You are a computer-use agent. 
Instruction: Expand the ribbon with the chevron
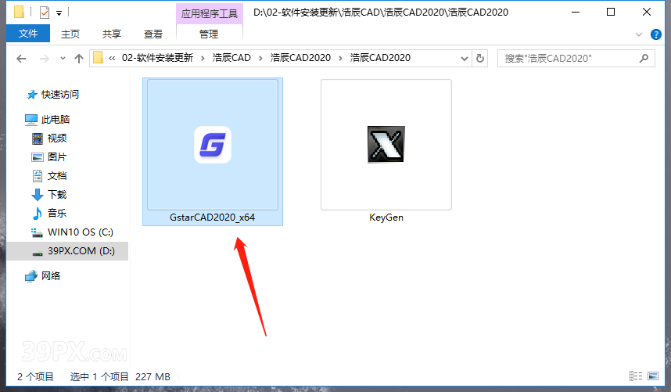point(639,34)
